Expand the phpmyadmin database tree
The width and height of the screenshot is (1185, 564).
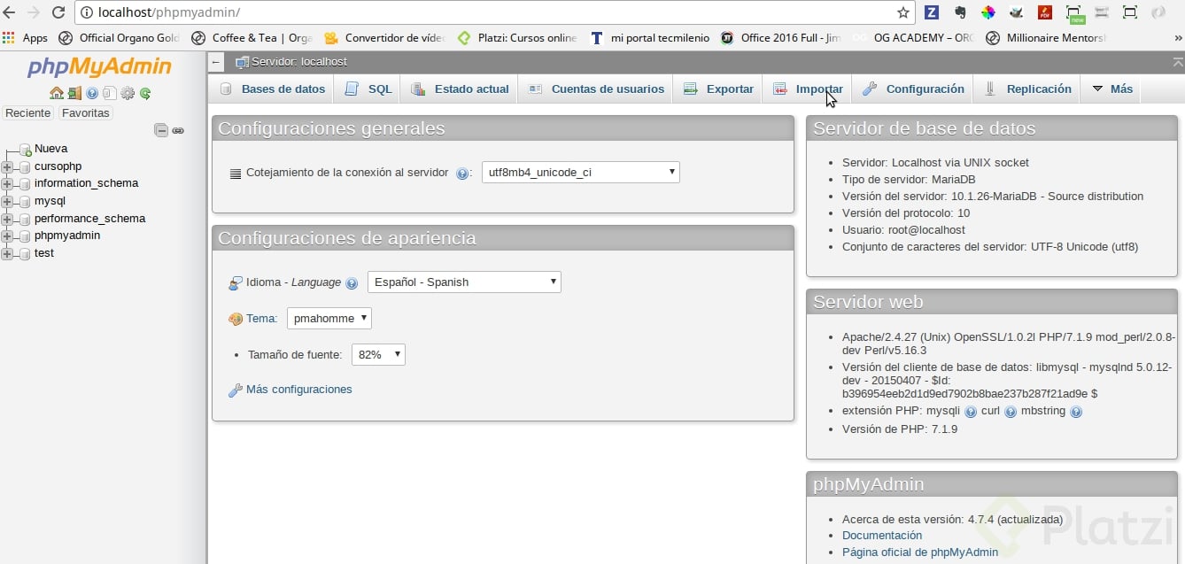[x=7, y=236]
